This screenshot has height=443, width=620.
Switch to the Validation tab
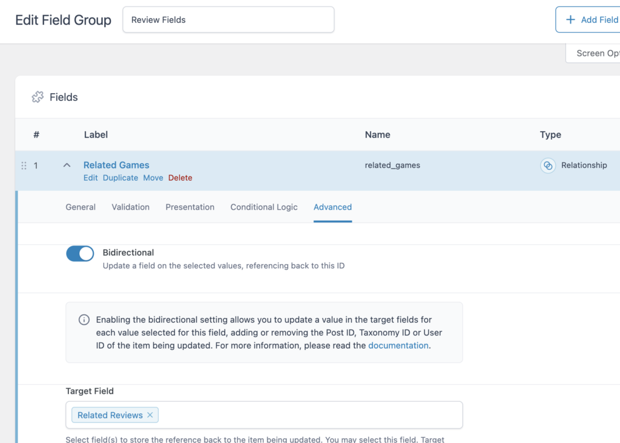[x=131, y=207]
